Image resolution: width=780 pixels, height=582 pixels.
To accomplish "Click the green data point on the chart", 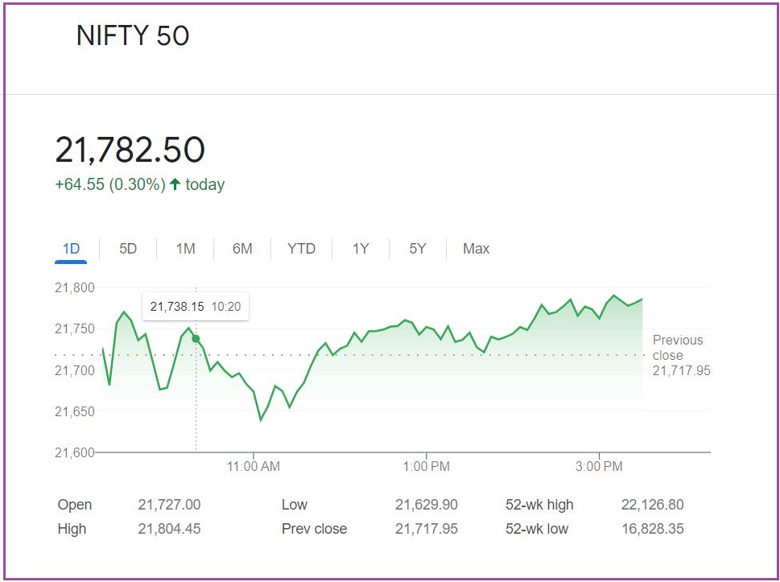I will coord(196,339).
